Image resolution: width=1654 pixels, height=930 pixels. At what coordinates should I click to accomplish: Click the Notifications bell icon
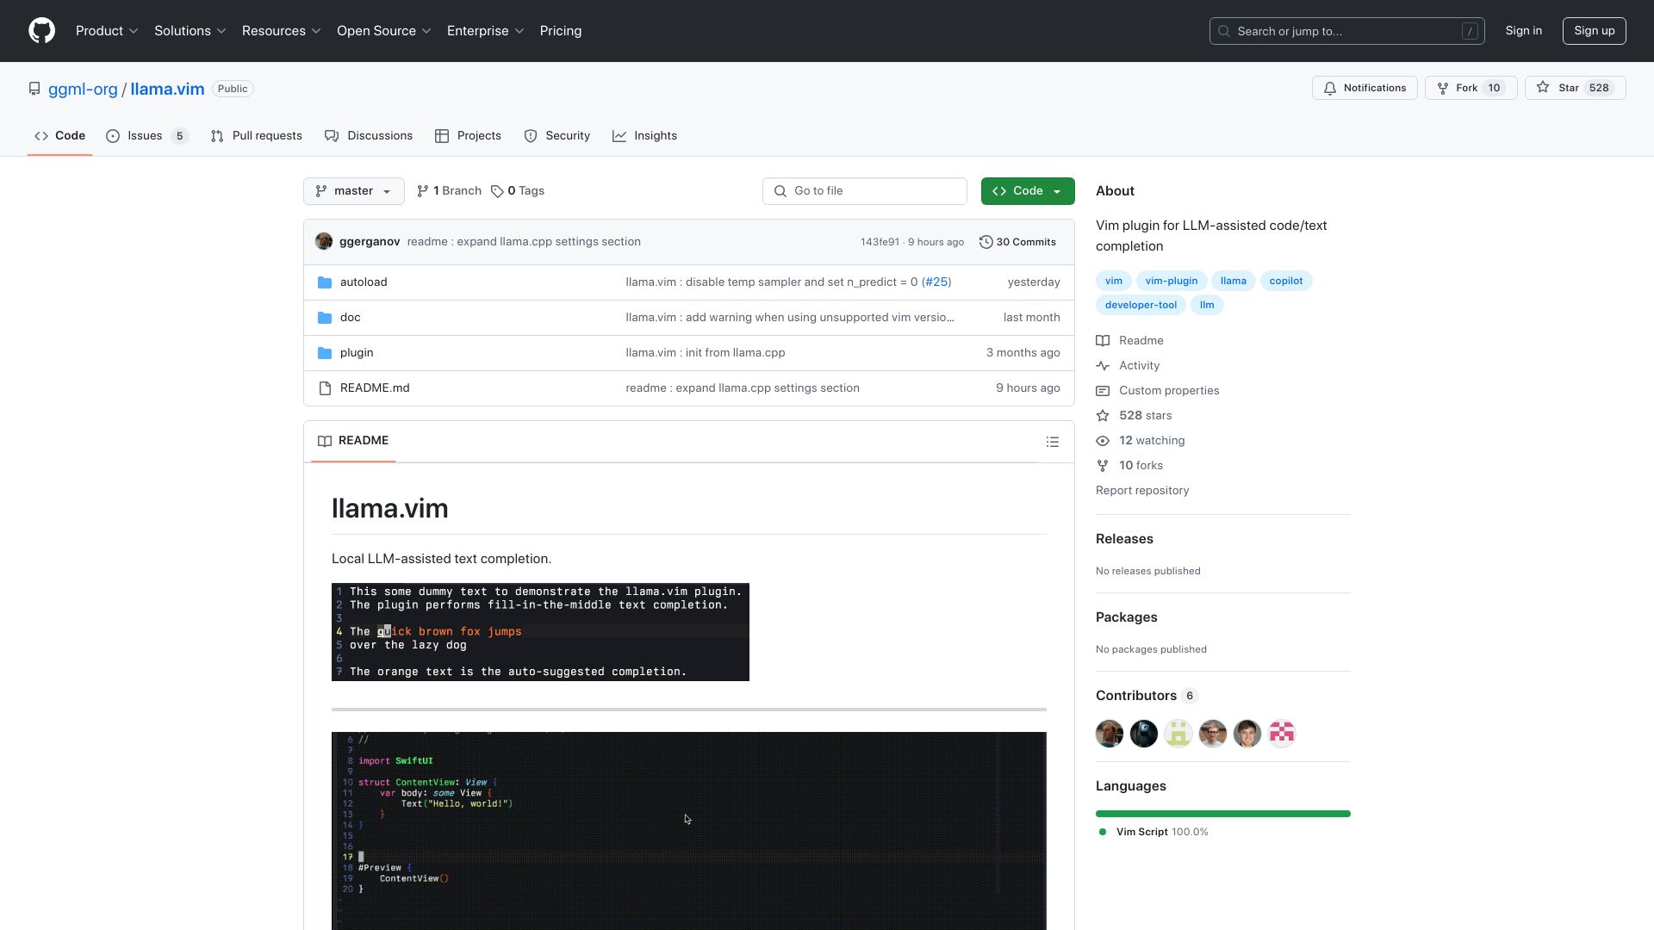(x=1330, y=88)
